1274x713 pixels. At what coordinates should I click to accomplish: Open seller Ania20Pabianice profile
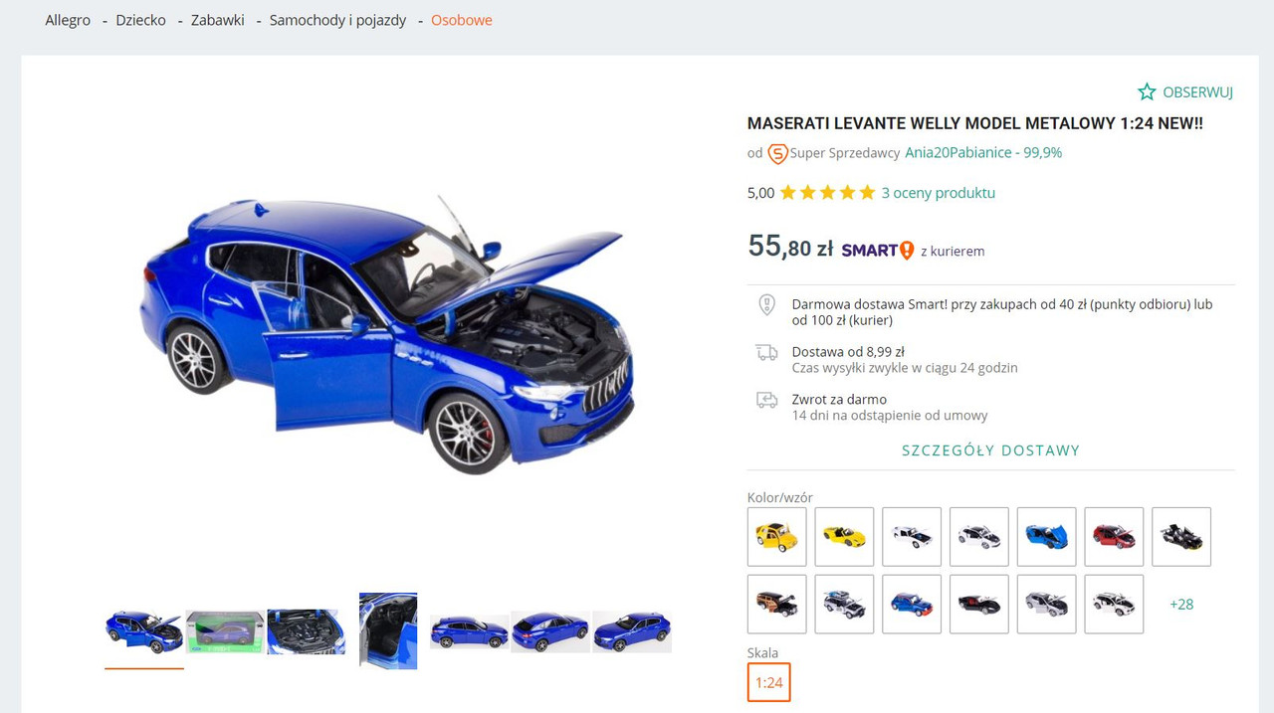957,153
